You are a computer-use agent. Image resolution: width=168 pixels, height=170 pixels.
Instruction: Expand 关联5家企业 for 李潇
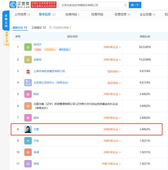tap(112, 152)
